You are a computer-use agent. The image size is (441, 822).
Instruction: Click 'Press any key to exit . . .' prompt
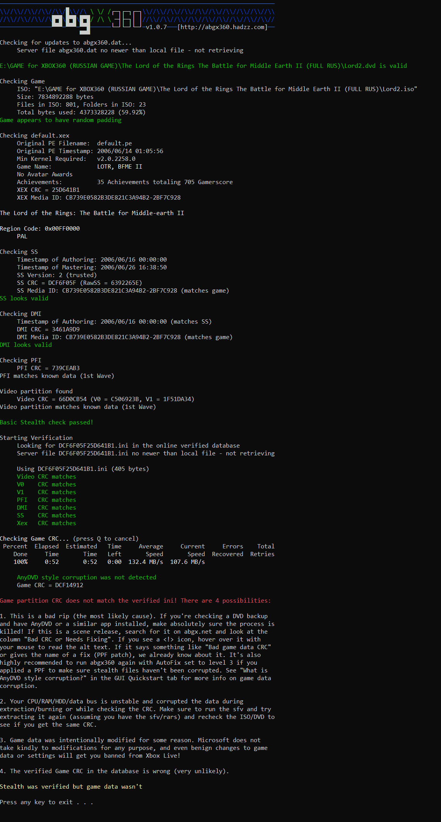pos(46,802)
